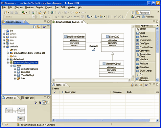
Task: Open the SOA menu
Action: [63, 7]
